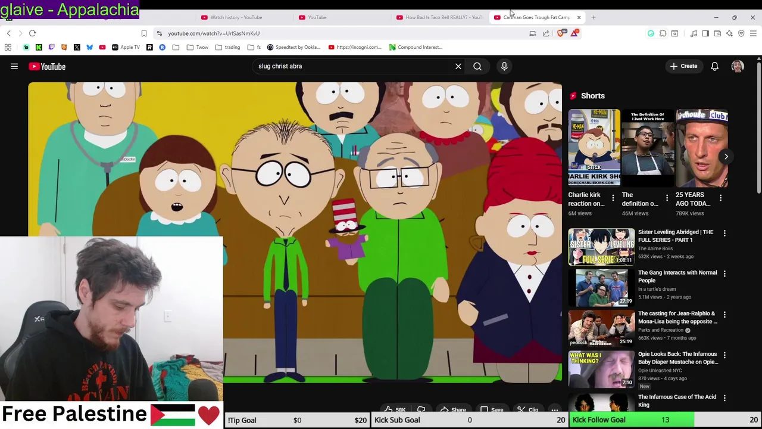
Task: Open the Brave Rewards triangle icon
Action: (x=574, y=33)
